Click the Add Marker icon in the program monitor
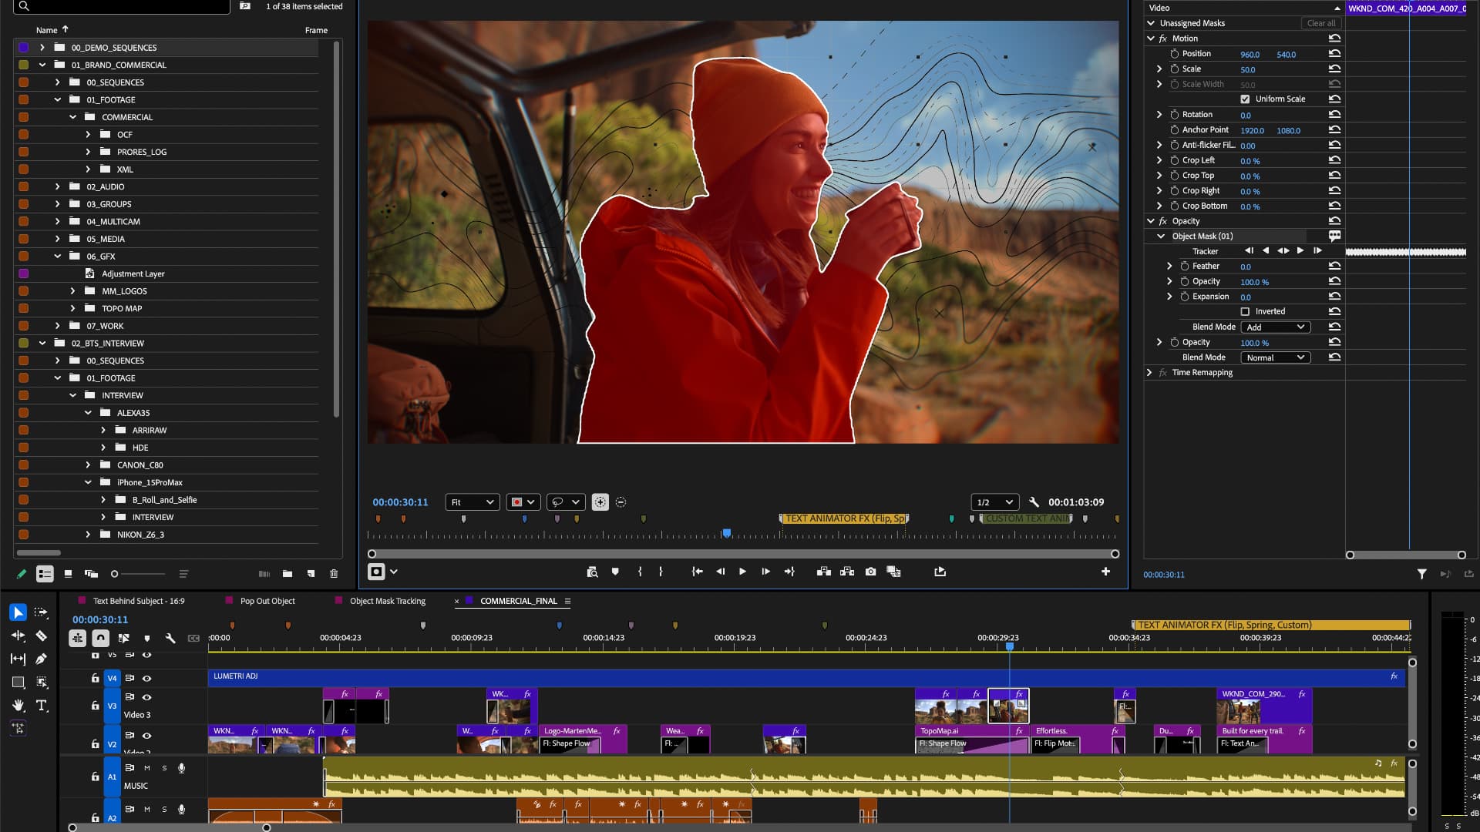 [x=614, y=572]
